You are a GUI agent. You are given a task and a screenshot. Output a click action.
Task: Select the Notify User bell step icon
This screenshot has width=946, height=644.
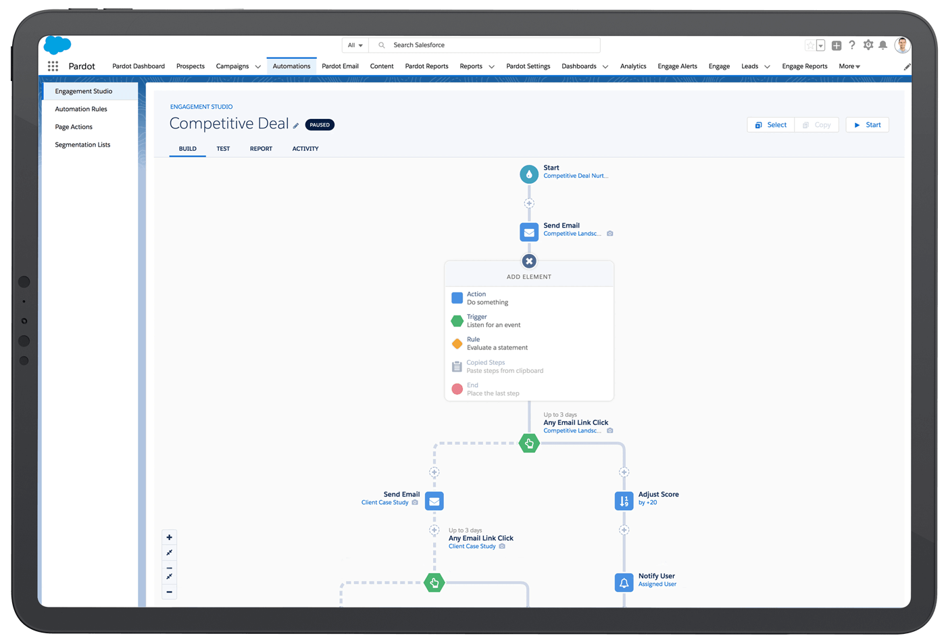pos(624,583)
